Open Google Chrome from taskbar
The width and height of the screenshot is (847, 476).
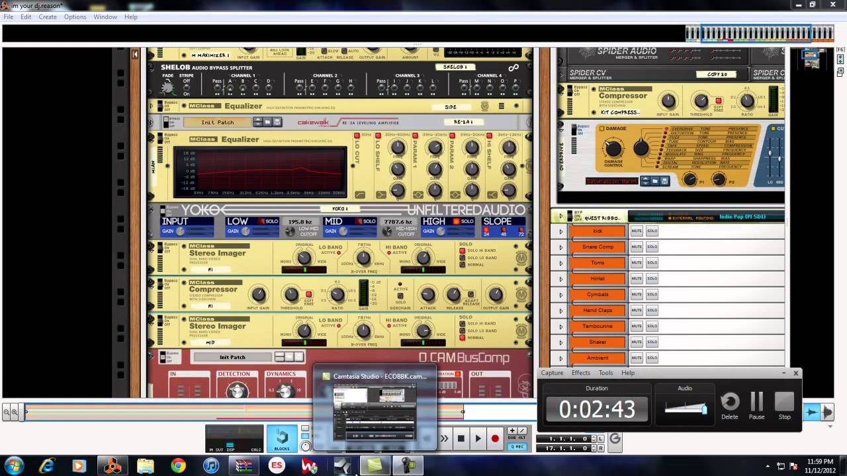click(x=178, y=466)
